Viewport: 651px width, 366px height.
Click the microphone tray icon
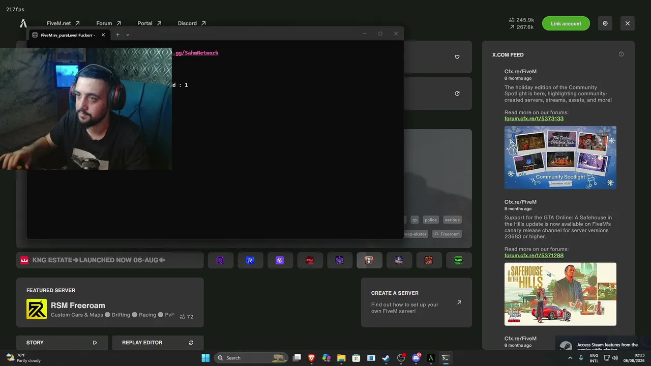[x=581, y=358]
